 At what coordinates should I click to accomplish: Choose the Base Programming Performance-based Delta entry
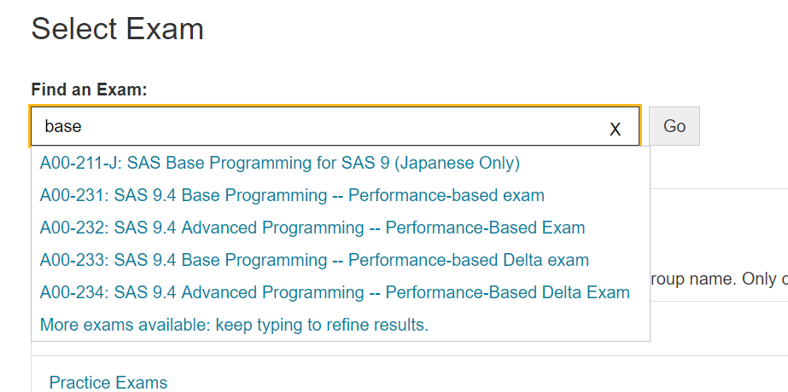pyautogui.click(x=314, y=260)
